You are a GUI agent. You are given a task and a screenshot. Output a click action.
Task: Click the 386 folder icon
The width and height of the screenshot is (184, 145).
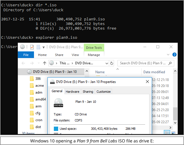tap(32, 79)
